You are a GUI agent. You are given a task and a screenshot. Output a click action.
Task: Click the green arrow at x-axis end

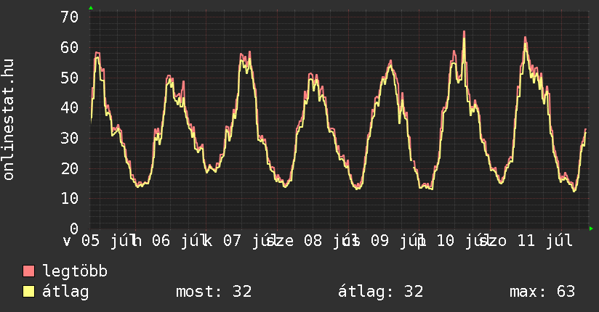click(x=591, y=229)
